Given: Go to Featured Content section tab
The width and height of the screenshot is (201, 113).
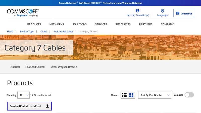Looking at the screenshot, I should click(x=35, y=67).
